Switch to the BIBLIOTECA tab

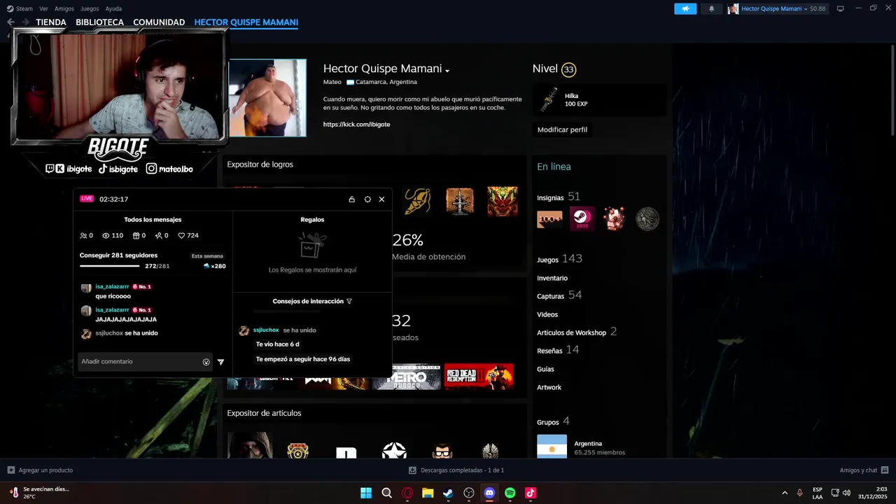pyautogui.click(x=99, y=22)
